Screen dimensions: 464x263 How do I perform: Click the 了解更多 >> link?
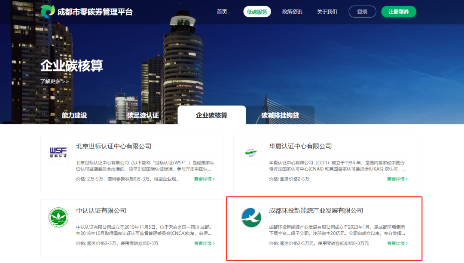[55, 81]
